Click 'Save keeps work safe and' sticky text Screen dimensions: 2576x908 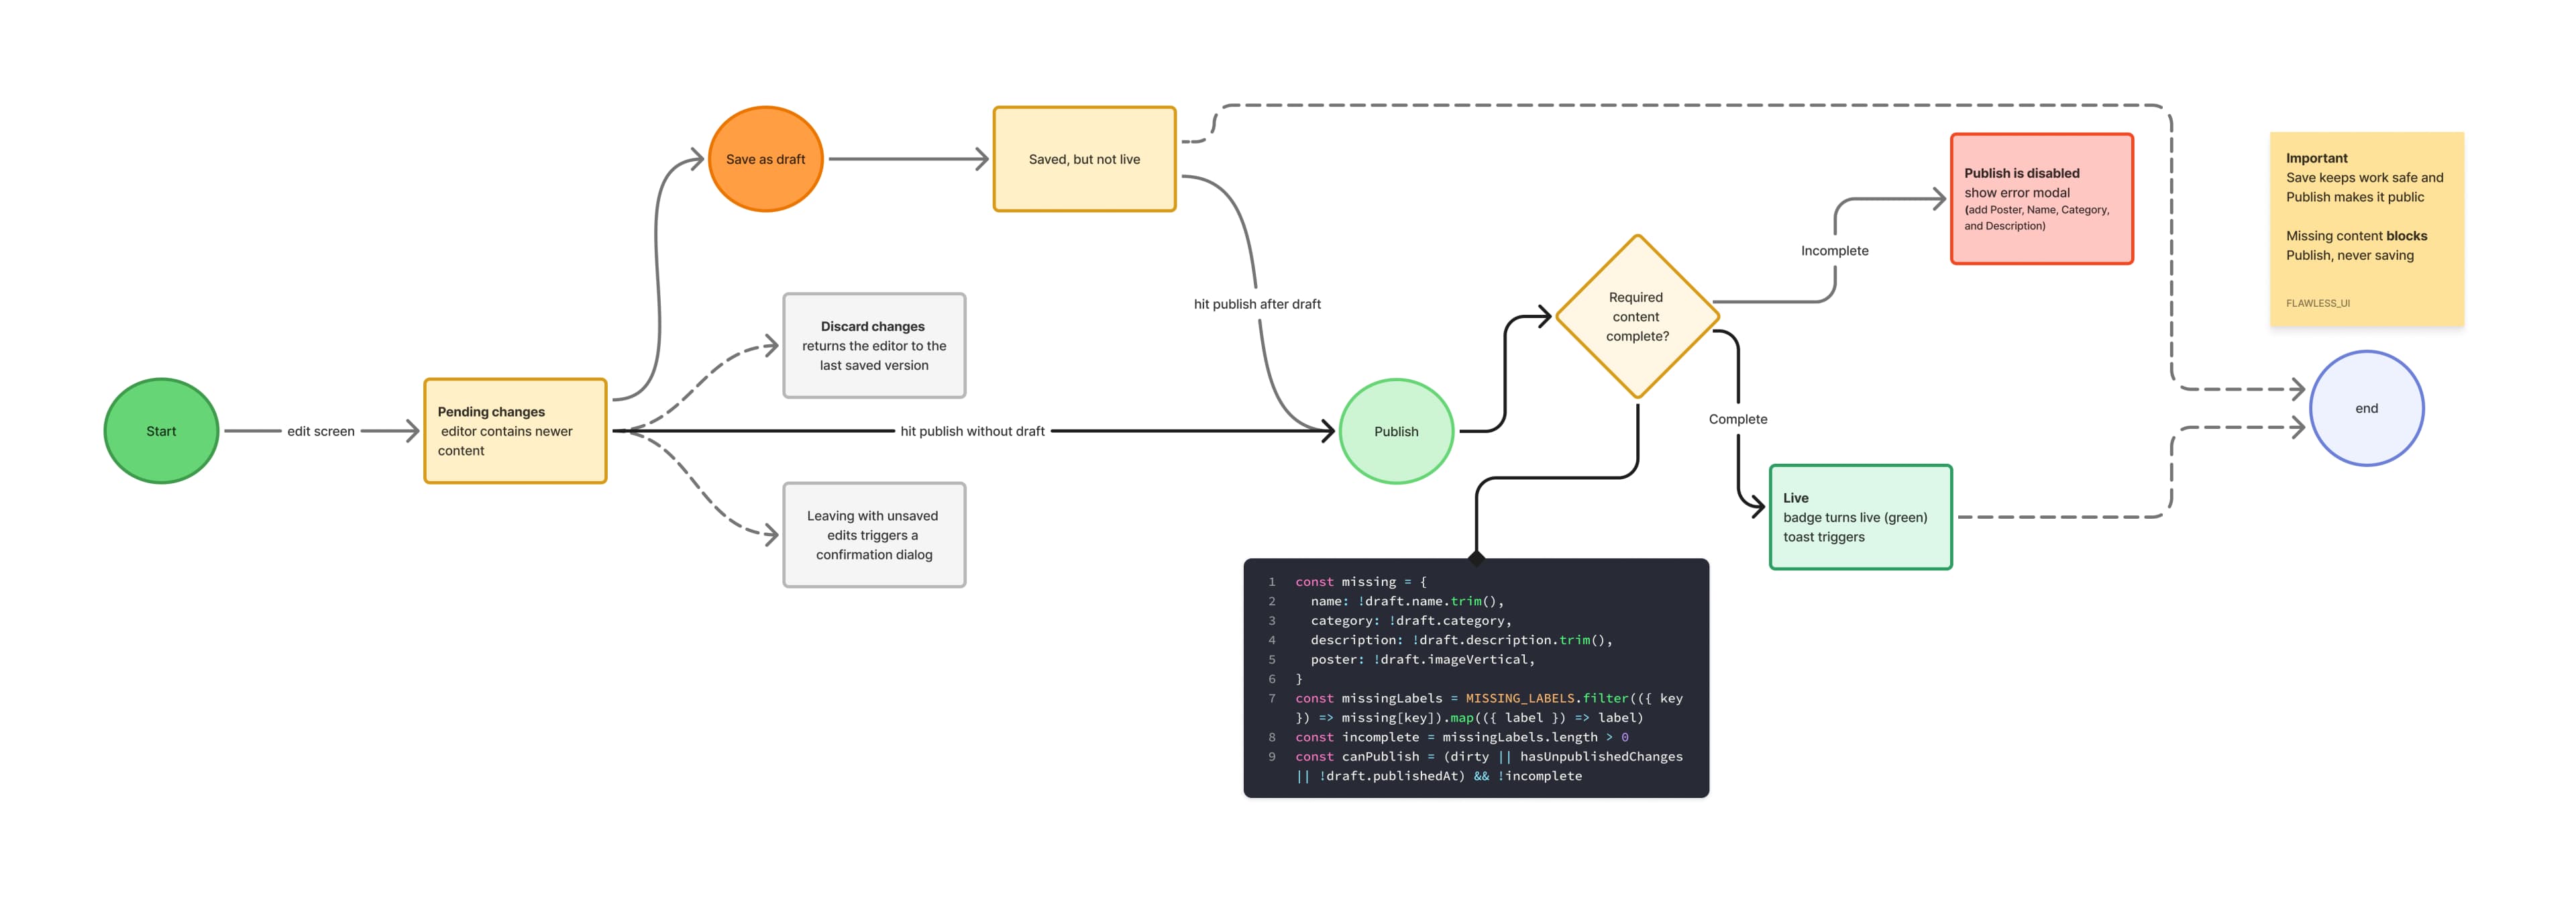[x=2364, y=178]
